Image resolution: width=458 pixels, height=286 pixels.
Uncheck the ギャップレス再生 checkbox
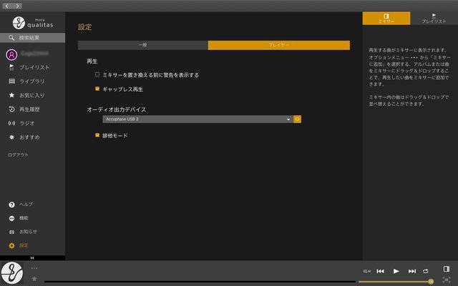pos(97,89)
